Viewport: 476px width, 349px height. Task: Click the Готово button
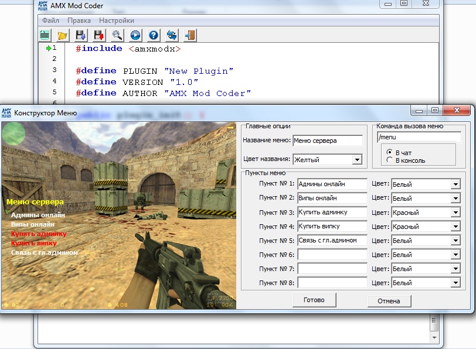click(314, 300)
